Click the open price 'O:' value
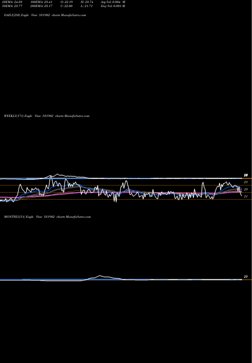 pyautogui.click(x=67, y=2)
